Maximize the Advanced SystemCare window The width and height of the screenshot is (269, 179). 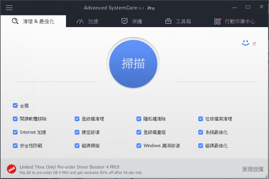pos(248,7)
